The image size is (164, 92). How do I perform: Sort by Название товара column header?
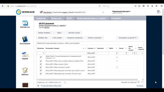[52, 48]
